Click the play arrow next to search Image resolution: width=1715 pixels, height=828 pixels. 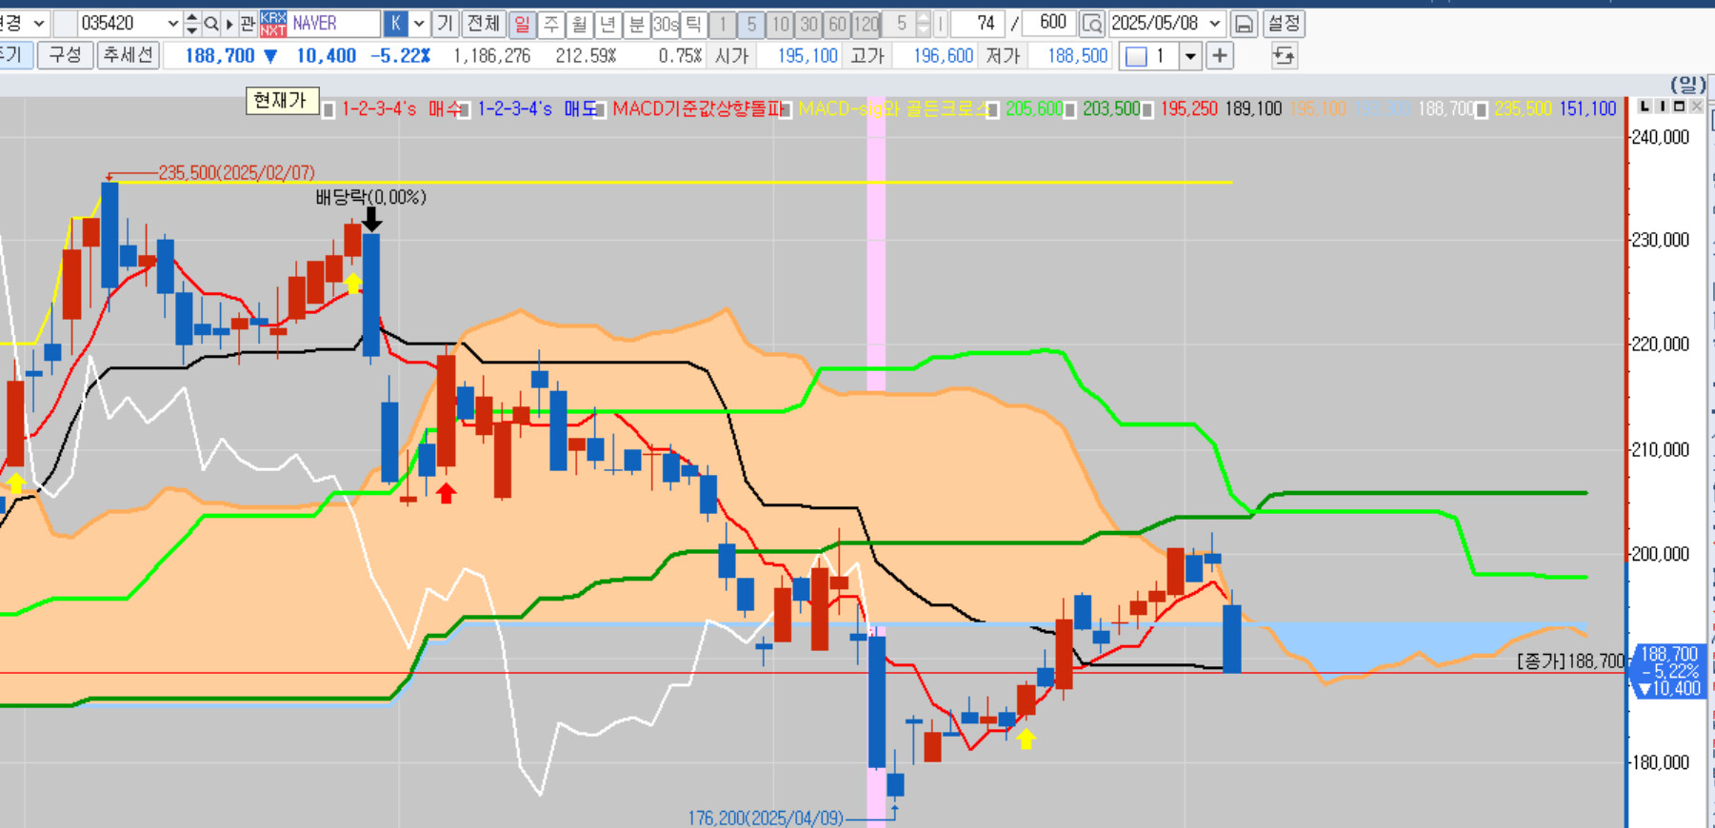[229, 24]
